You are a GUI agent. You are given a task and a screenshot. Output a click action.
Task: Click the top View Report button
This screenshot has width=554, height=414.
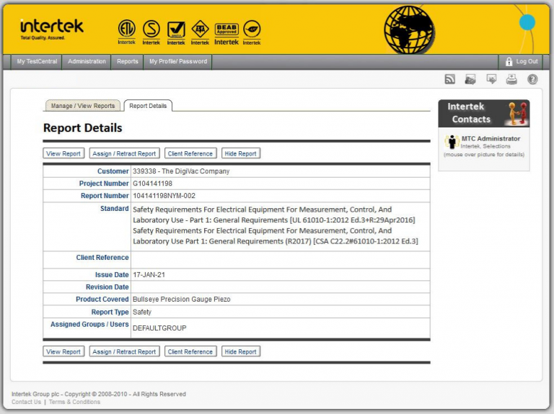click(x=63, y=153)
